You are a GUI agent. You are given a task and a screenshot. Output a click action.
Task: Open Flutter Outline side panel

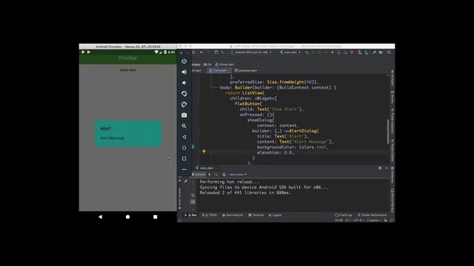tap(392, 150)
